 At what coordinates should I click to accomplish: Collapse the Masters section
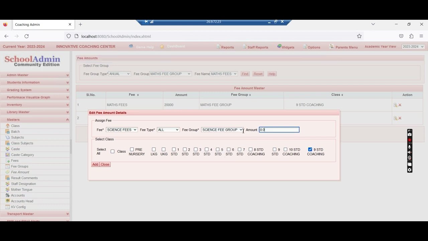35,119
